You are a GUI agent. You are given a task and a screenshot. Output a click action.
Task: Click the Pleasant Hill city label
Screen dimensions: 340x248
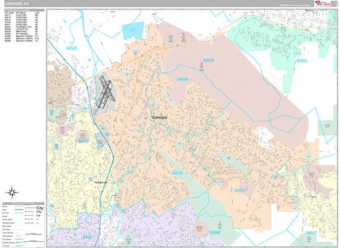(x=100, y=183)
